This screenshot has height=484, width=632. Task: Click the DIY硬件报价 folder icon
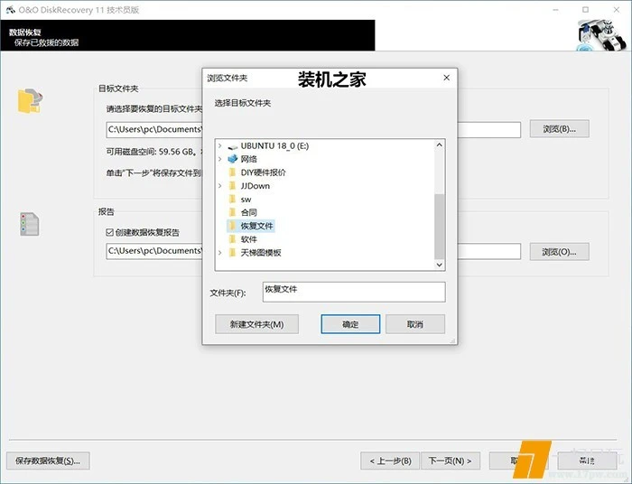pyautogui.click(x=233, y=172)
